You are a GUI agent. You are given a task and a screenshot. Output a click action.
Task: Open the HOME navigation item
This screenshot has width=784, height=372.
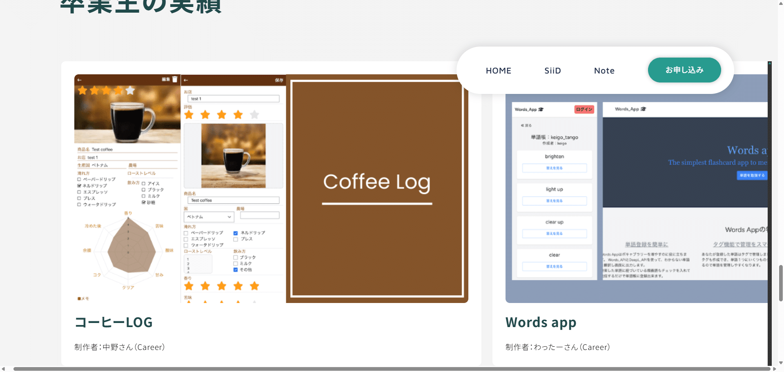click(498, 71)
